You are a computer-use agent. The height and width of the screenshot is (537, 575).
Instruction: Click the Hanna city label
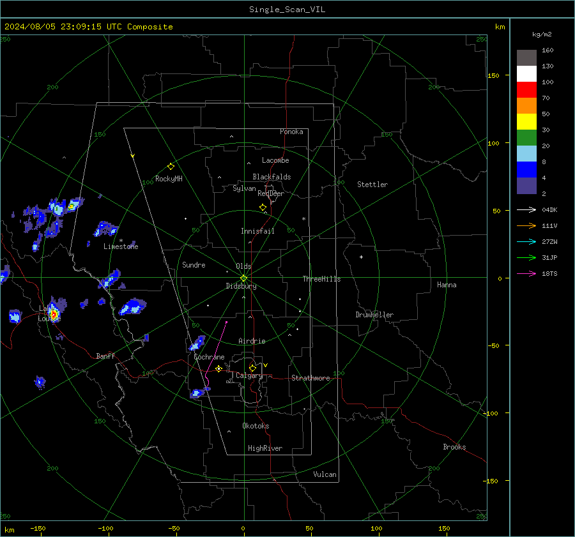click(x=447, y=285)
